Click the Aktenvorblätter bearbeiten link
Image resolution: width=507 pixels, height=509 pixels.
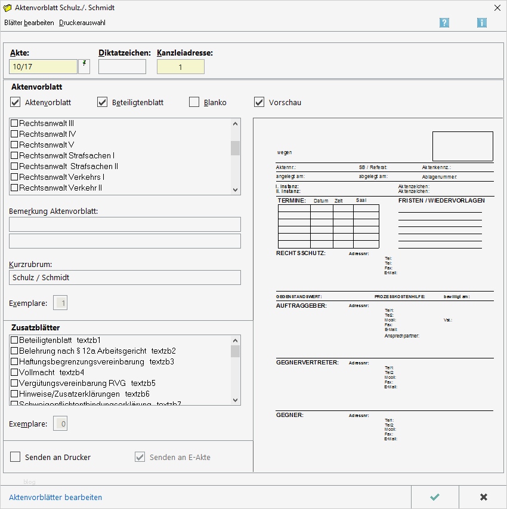pos(55,496)
